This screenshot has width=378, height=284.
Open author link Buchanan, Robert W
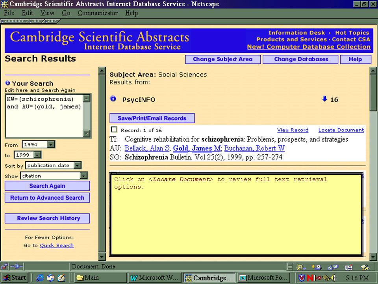pos(255,148)
